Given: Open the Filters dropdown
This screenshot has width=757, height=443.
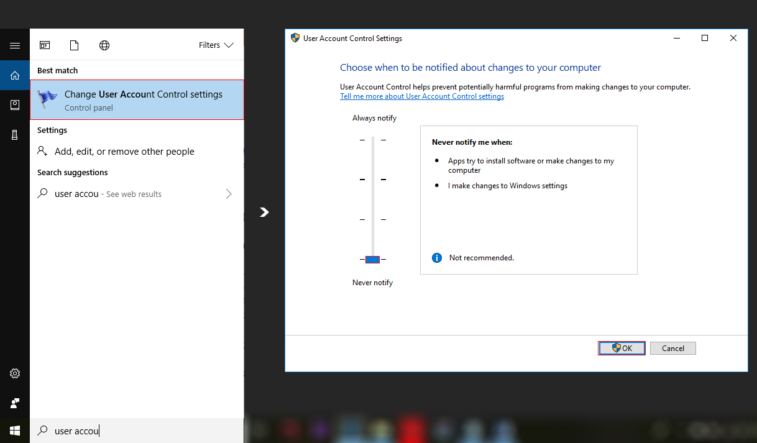Looking at the screenshot, I should [x=216, y=45].
